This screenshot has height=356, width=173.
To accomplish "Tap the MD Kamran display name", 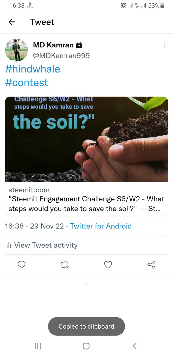I will (x=53, y=45).
